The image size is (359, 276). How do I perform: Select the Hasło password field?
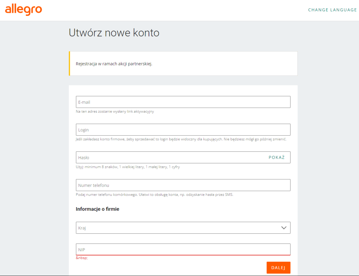click(170, 158)
